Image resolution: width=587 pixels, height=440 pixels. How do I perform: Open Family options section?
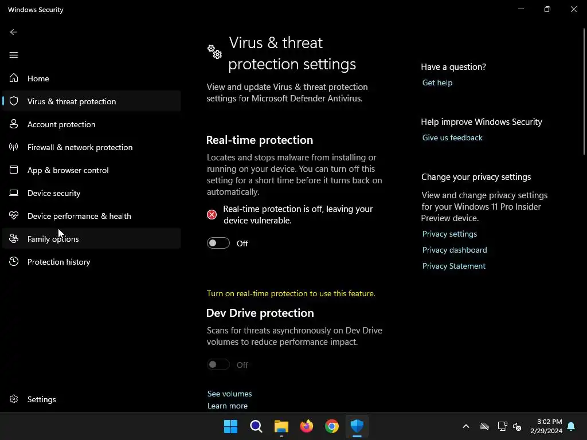(x=91, y=238)
